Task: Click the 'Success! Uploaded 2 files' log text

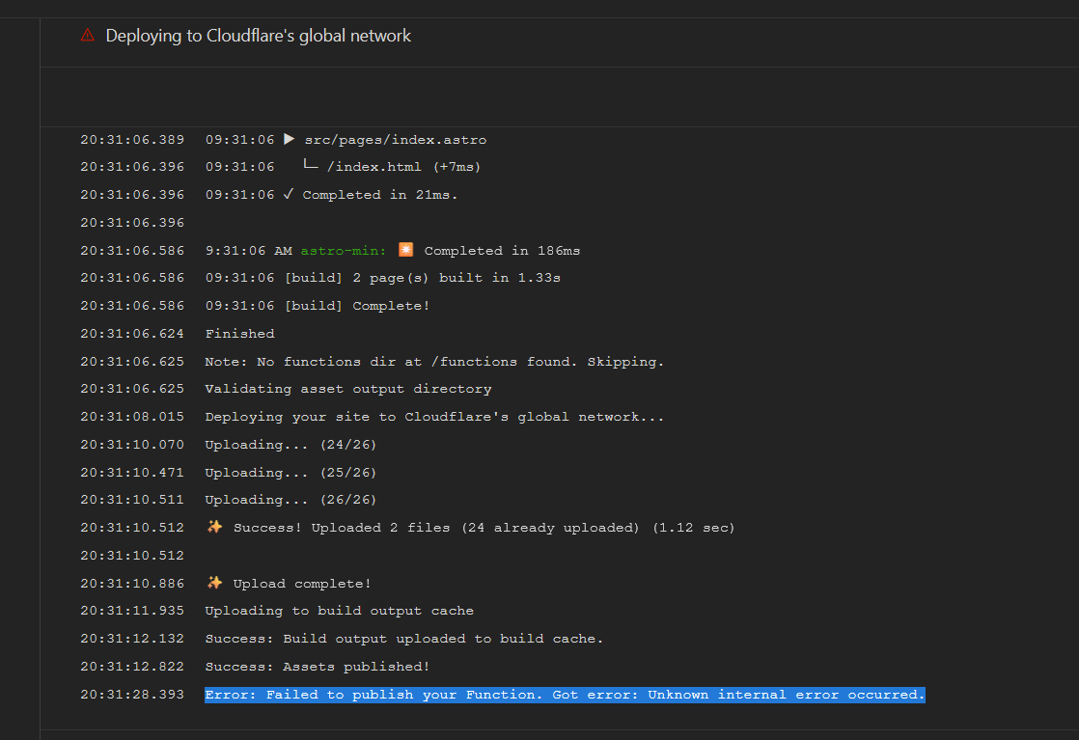Action: (484, 528)
